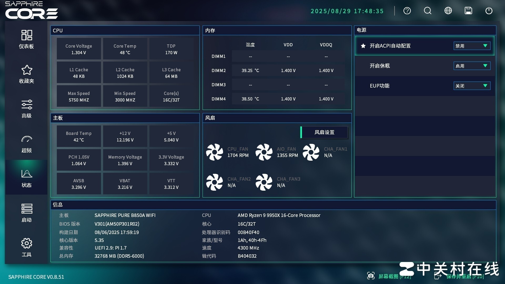Open the EUP功能 关闭 dropdown
The width and height of the screenshot is (505, 284).
click(x=472, y=86)
